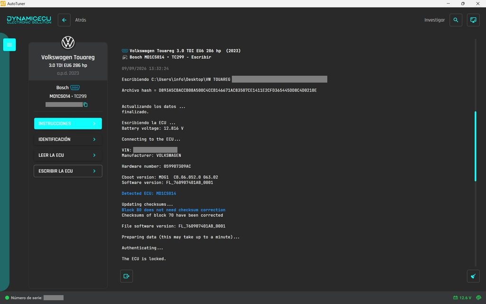Expand the LEER LA ECU chevron
The height and width of the screenshot is (304, 486).
[x=94, y=155]
